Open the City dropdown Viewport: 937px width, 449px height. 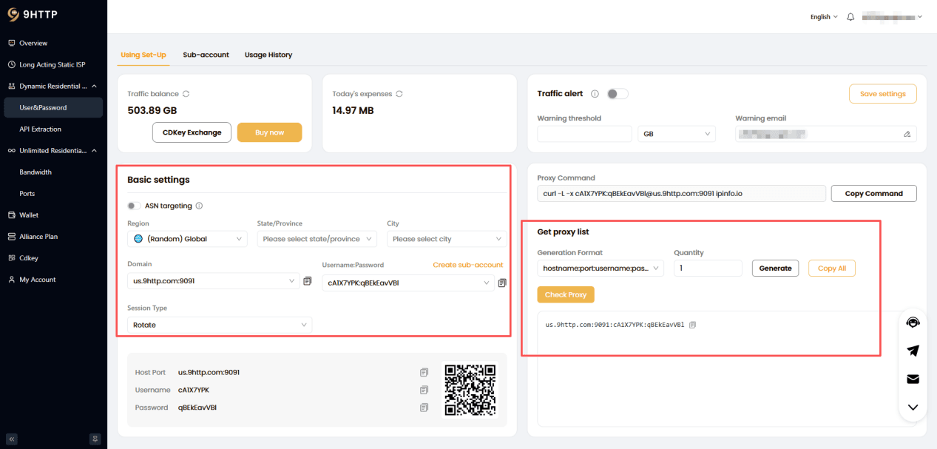coord(447,239)
